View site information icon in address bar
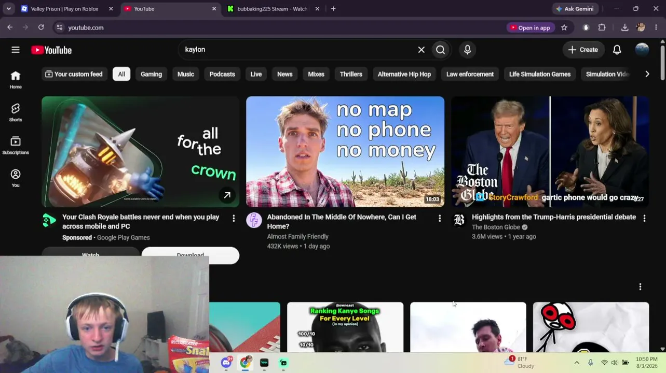The width and height of the screenshot is (666, 373). pyautogui.click(x=59, y=27)
